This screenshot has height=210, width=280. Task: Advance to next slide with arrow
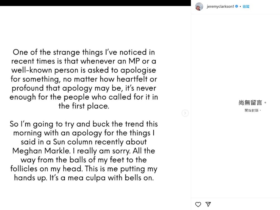click(185, 113)
